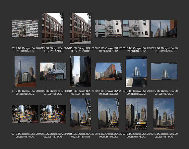This screenshot has width=189, height=149.
Task: Select thumbnail of image 5L8Y1855.CR2
Action: coord(25,28)
